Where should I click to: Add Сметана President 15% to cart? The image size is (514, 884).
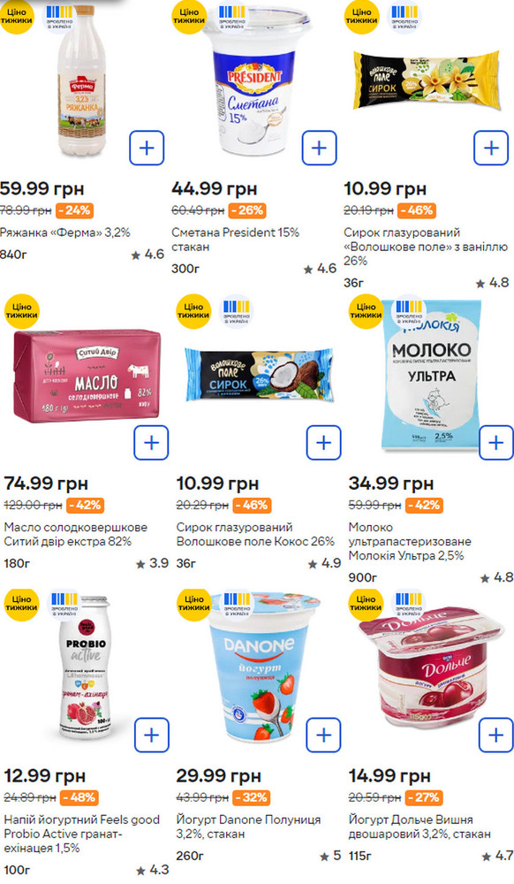coord(319,149)
